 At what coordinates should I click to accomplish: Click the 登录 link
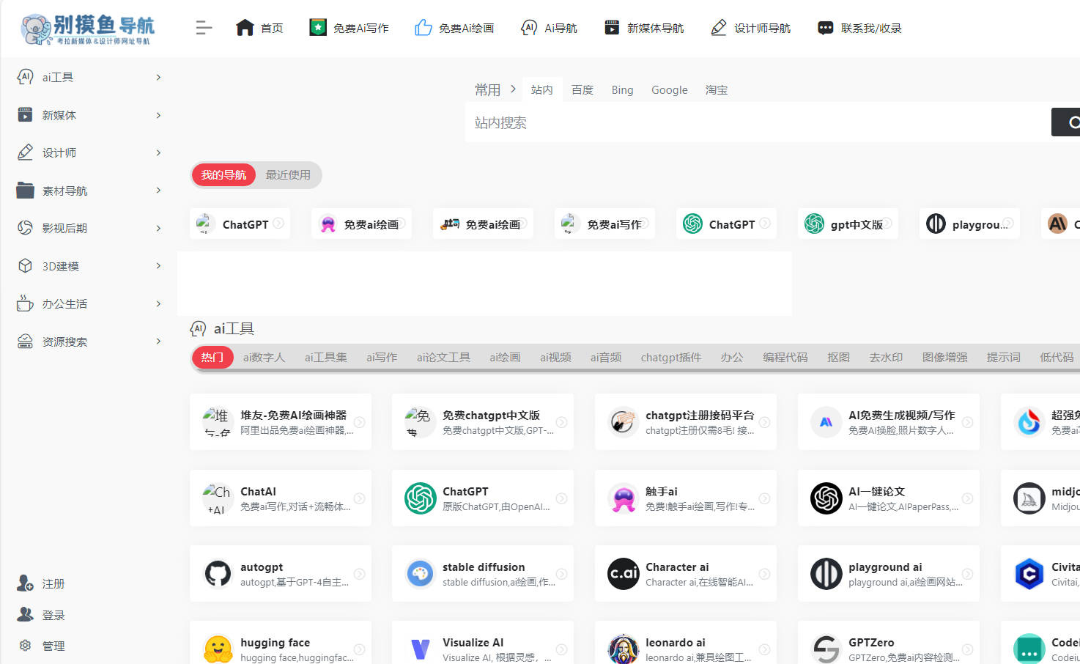tap(54, 614)
